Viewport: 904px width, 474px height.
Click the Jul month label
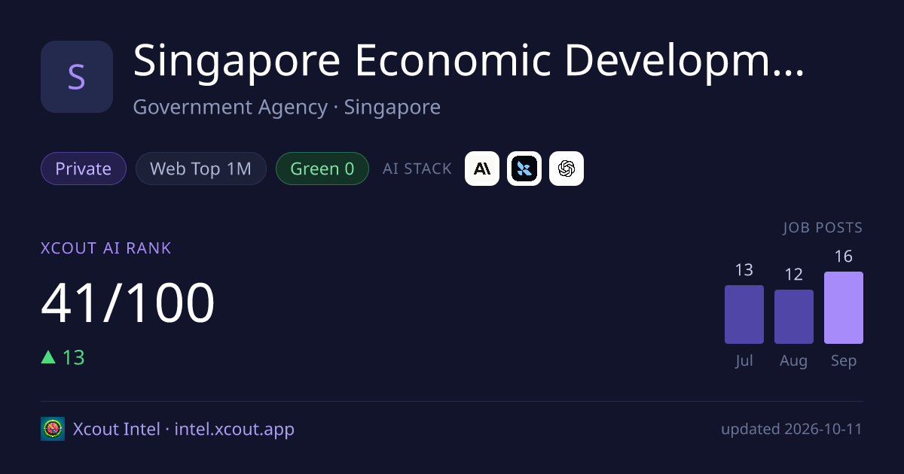[744, 360]
